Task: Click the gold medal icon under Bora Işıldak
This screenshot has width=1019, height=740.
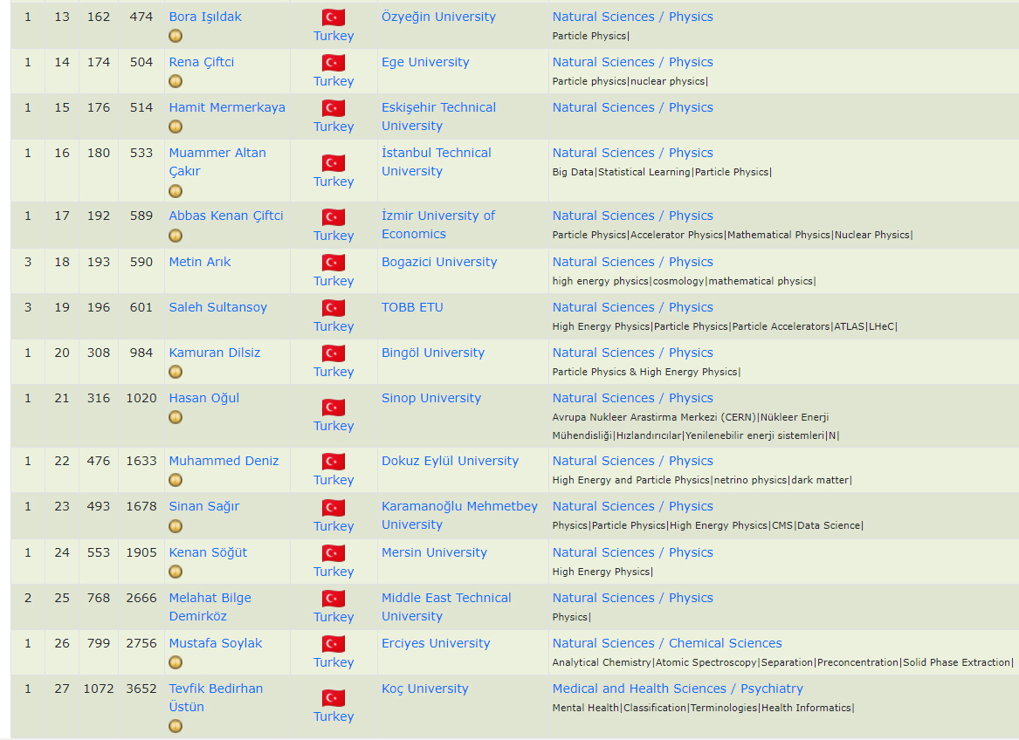Action: [176, 36]
